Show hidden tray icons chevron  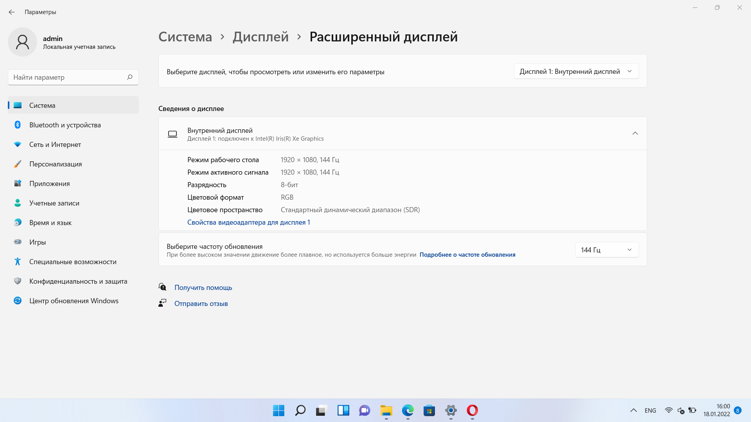point(633,410)
